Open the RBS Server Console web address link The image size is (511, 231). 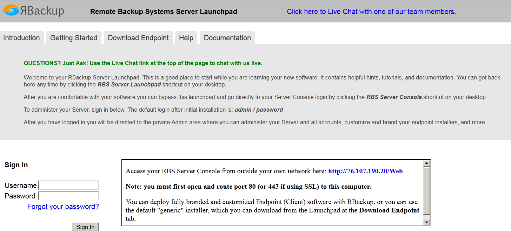[365, 171]
